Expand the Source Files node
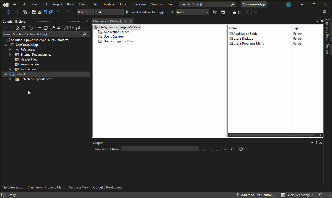This screenshot has width=332, height=198. point(10,69)
